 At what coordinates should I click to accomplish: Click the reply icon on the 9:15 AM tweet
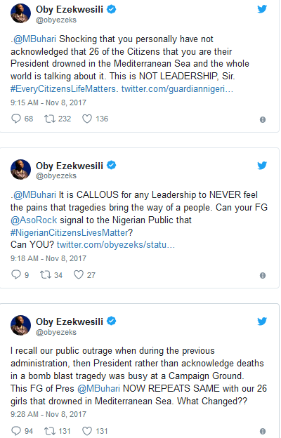point(16,119)
